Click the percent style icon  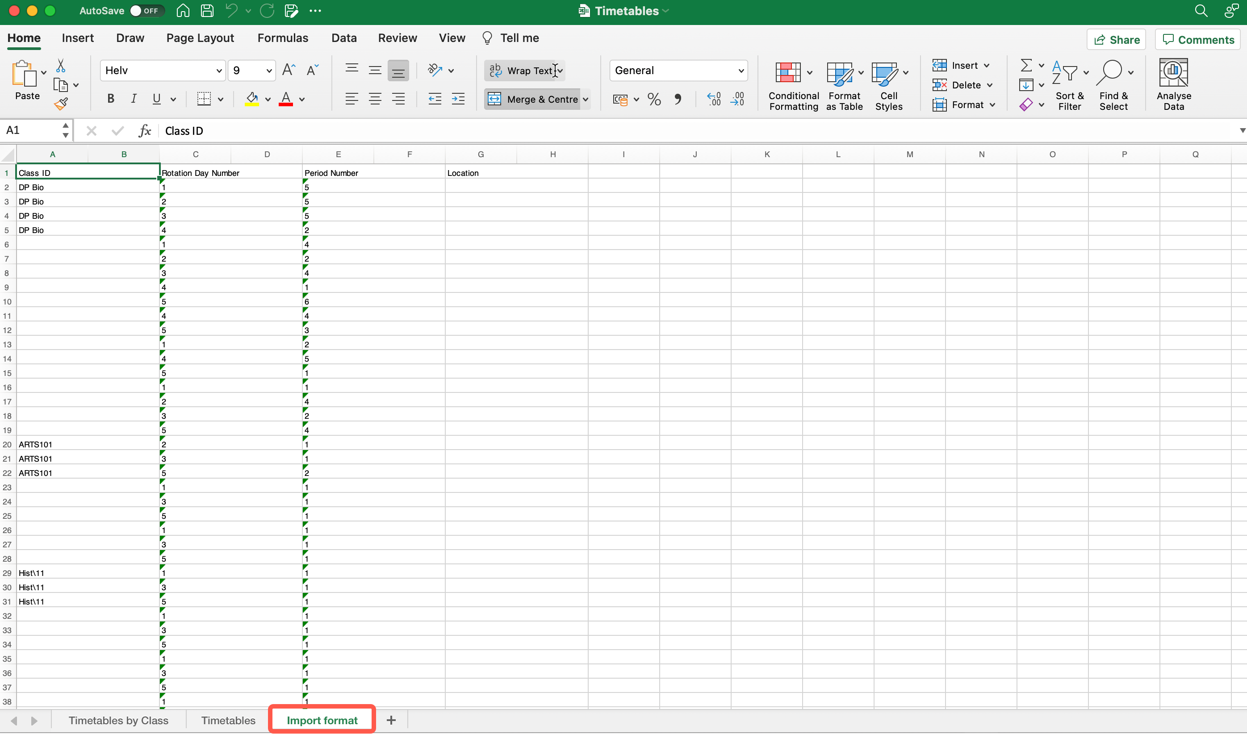pos(654,100)
